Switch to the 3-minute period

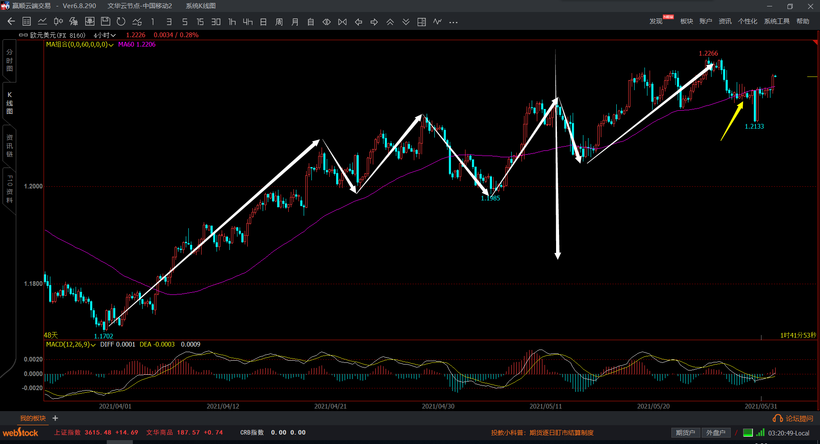(169, 21)
